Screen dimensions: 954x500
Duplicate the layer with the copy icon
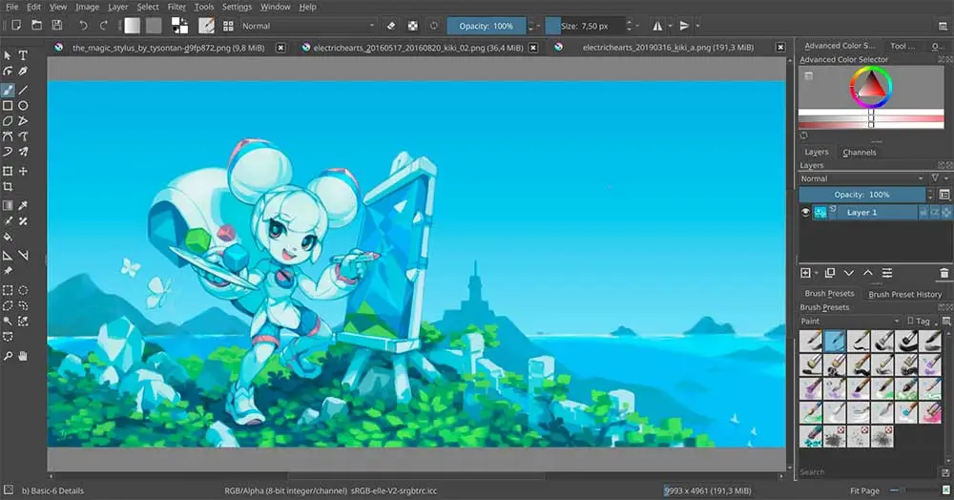(x=829, y=274)
